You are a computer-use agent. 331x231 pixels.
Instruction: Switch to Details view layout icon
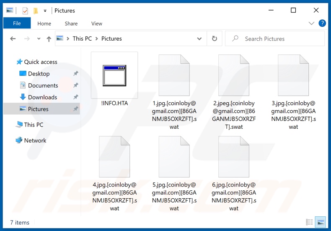(309, 222)
